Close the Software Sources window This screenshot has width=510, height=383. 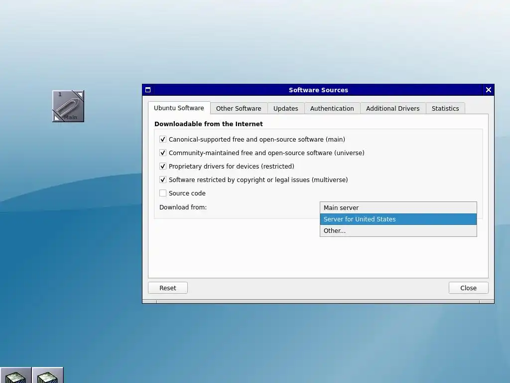pyautogui.click(x=488, y=90)
